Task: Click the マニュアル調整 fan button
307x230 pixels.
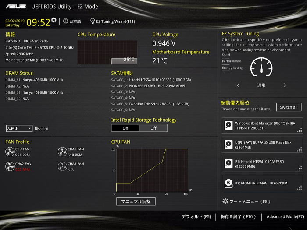Action: [136, 202]
